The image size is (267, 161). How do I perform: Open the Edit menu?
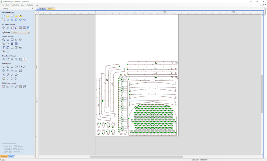(x=8, y=5)
